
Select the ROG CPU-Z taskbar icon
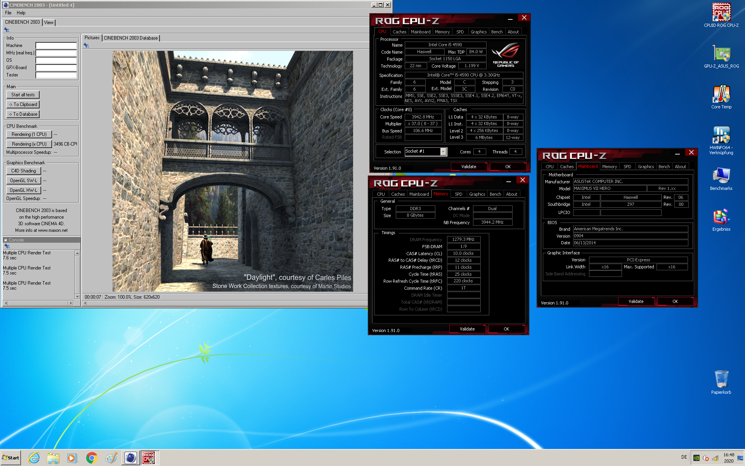point(149,458)
